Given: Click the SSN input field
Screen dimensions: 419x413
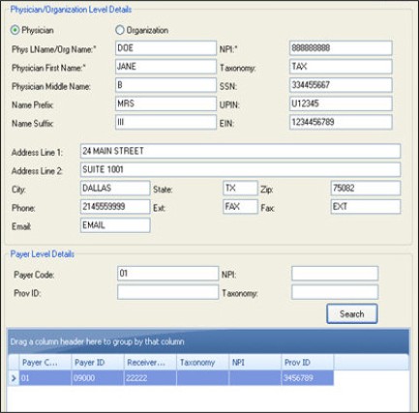Looking at the screenshot, I should pos(341,85).
